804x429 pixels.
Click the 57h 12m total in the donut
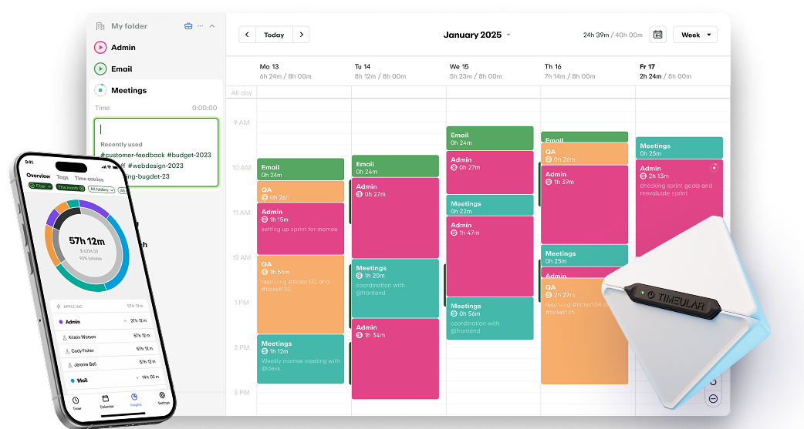[x=86, y=241]
